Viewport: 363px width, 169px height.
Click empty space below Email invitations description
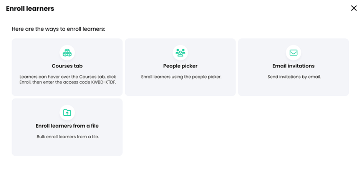coord(293,88)
